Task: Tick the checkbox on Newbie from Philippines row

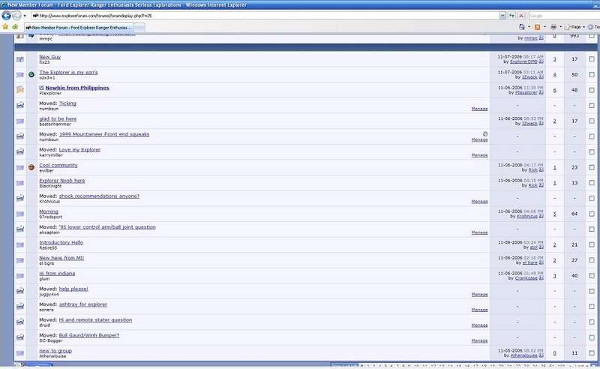Action: (592, 90)
